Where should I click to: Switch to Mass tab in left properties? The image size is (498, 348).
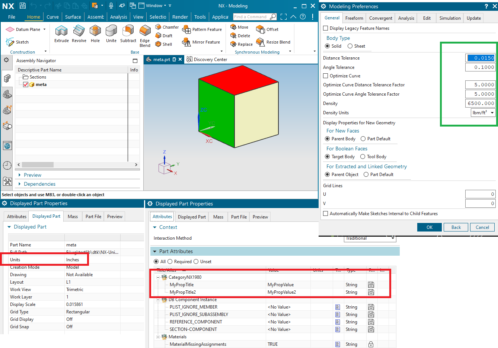(x=73, y=216)
